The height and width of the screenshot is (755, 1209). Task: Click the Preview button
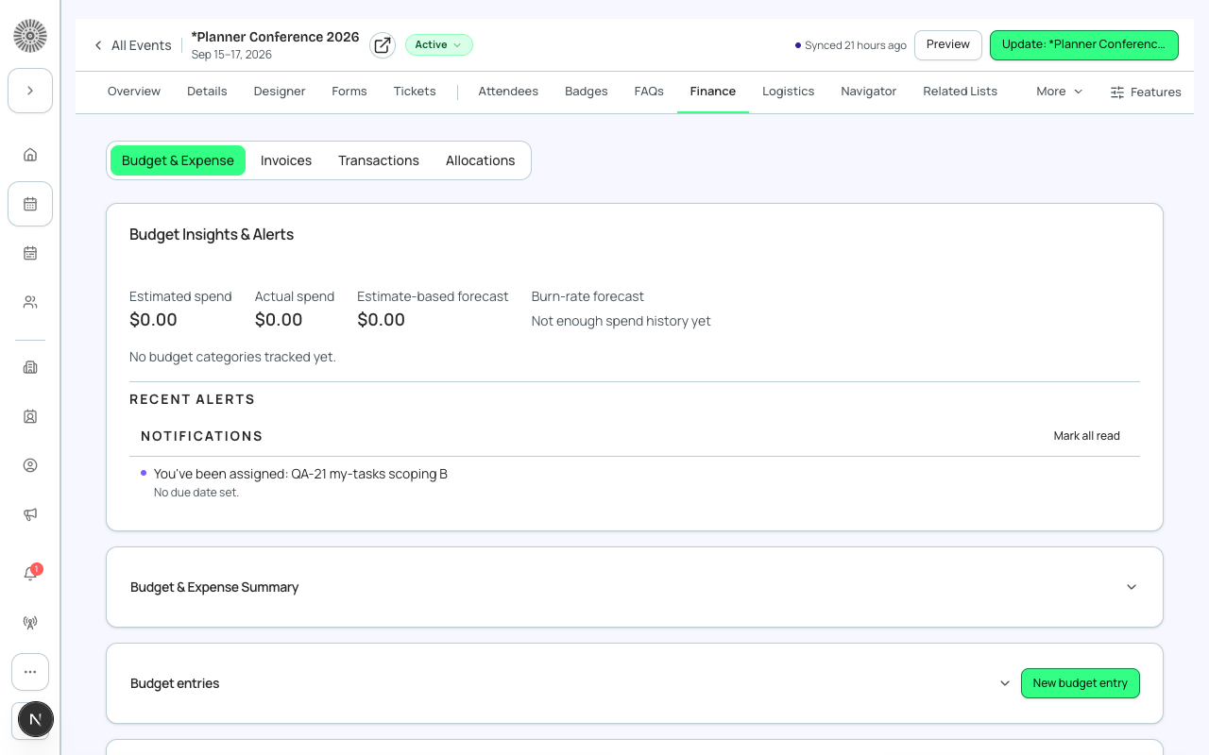948,45
